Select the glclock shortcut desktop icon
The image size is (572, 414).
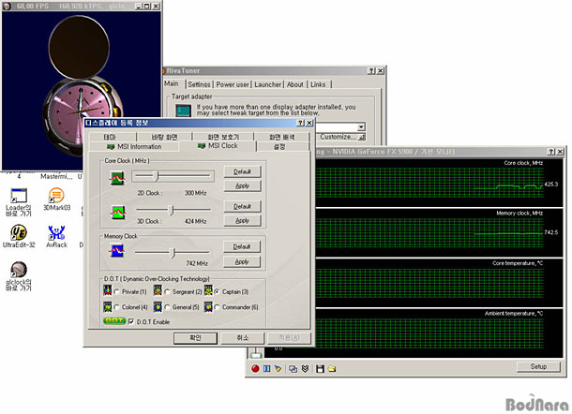tap(19, 276)
